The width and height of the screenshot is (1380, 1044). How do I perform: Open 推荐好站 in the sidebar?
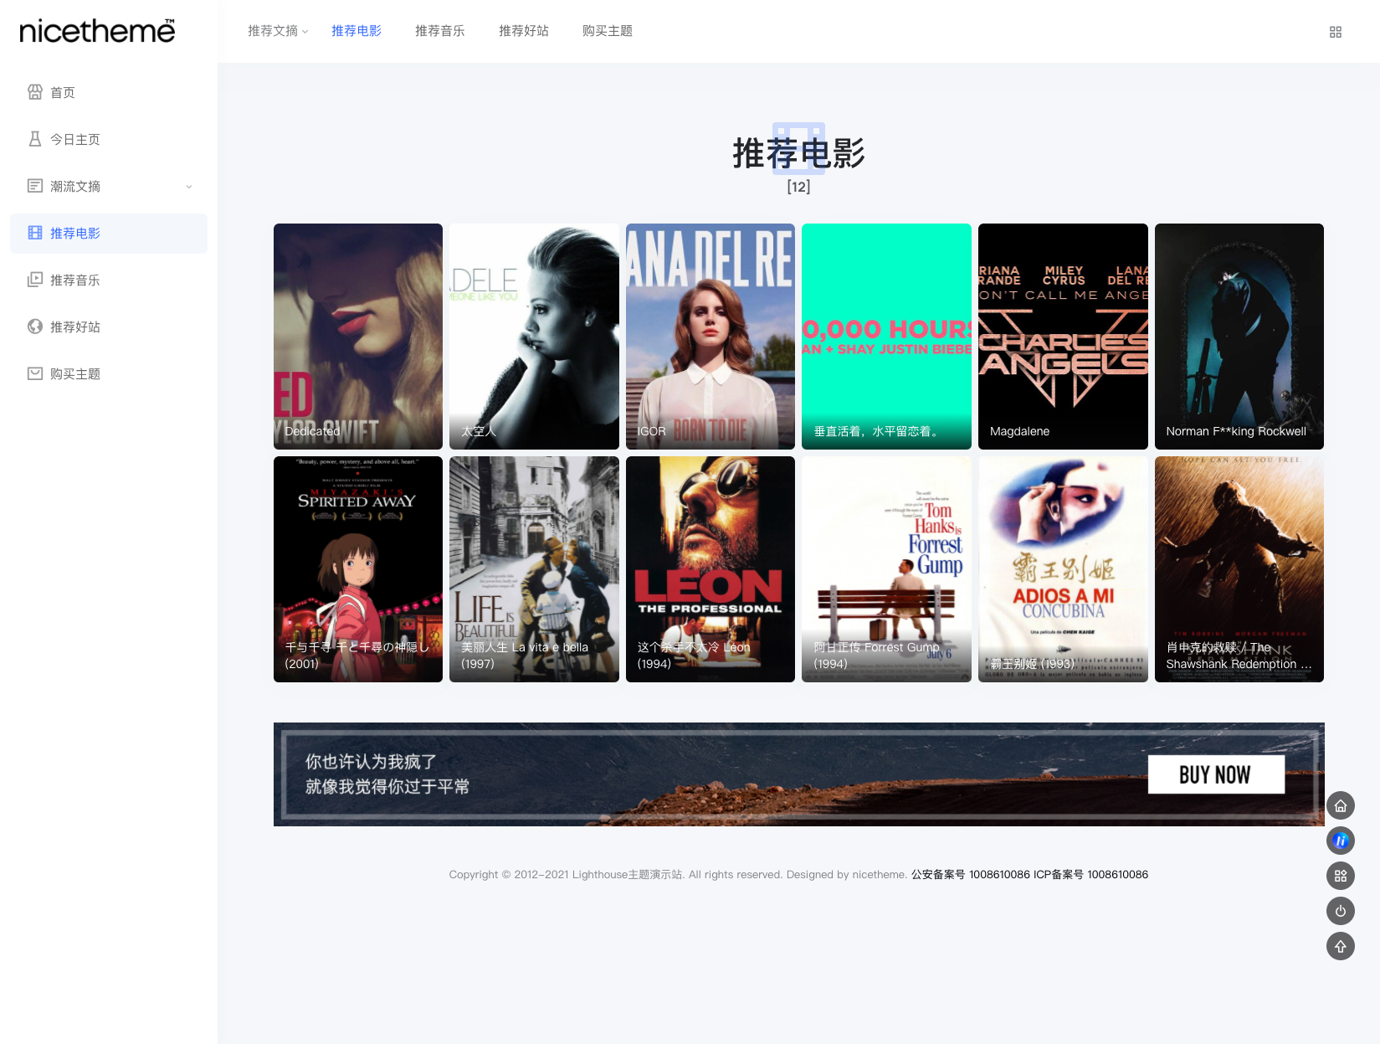pos(109,327)
